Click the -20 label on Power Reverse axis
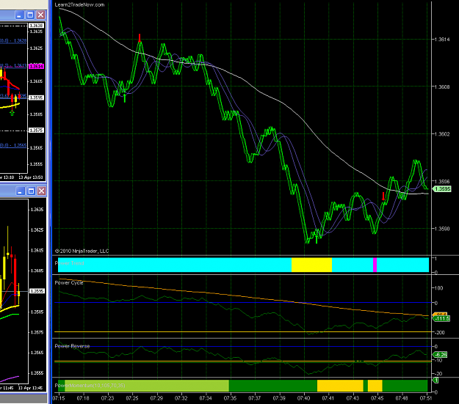 coord(438,374)
